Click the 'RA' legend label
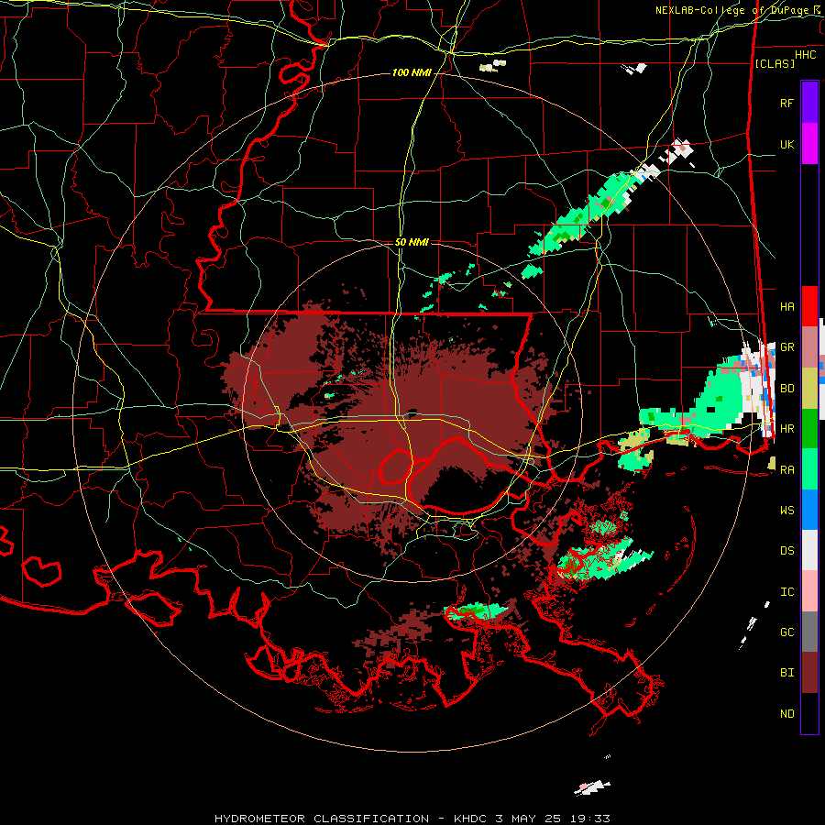The image size is (825, 825). tap(786, 470)
